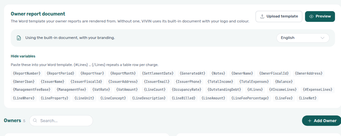Open the English language dropdown
Image resolution: width=341 pixels, height=136 pixels.
(303, 38)
